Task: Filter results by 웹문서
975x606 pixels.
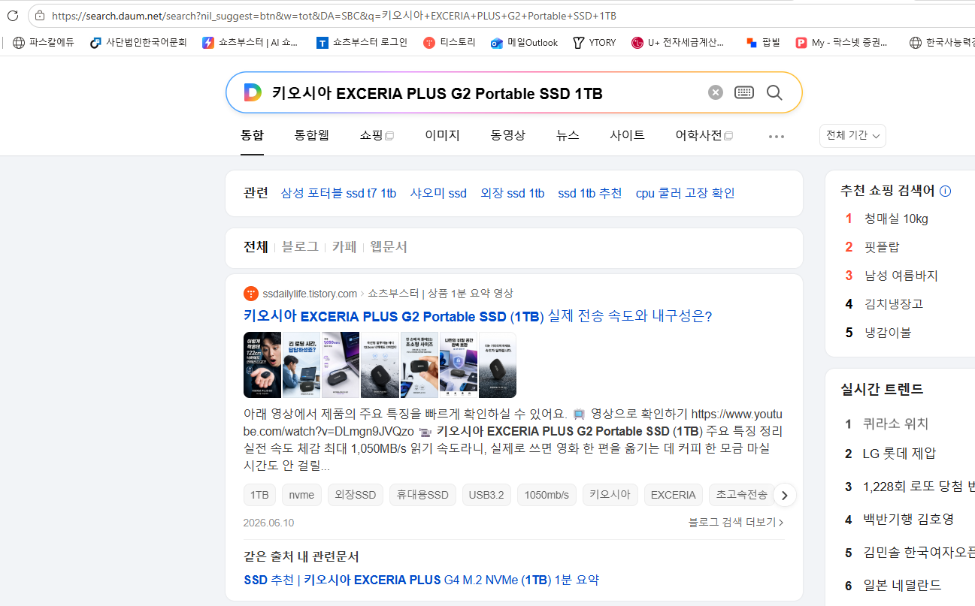Action: pos(389,247)
